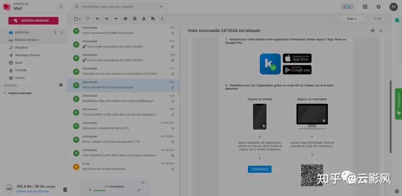Screen dimensions: 402x196
Task: Click the Infomaniak Check app icon
Action: click(270, 64)
